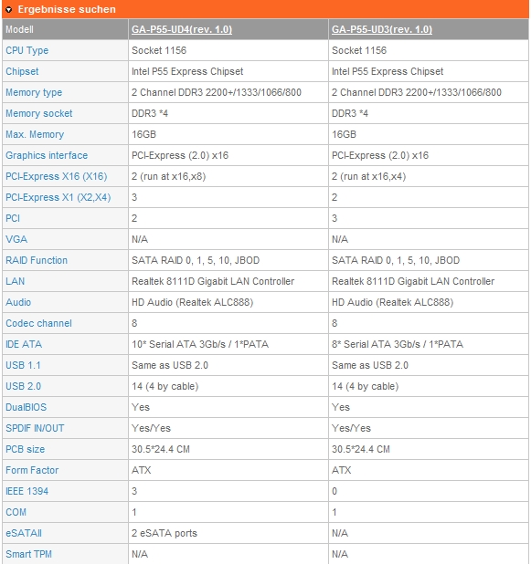Select the Graphics interface label
Image resolution: width=531 pixels, height=564 pixels.
[x=47, y=155]
